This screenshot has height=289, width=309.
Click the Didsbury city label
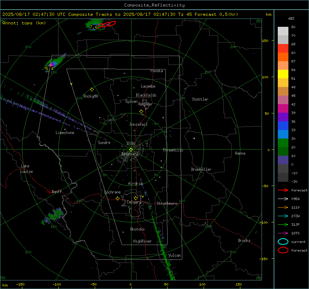[x=129, y=154]
